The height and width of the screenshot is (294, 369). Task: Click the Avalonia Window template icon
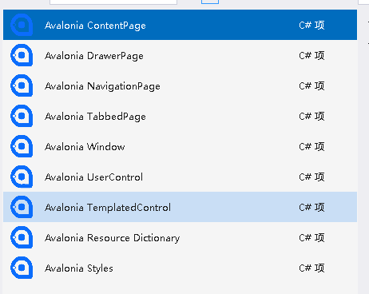(22, 146)
